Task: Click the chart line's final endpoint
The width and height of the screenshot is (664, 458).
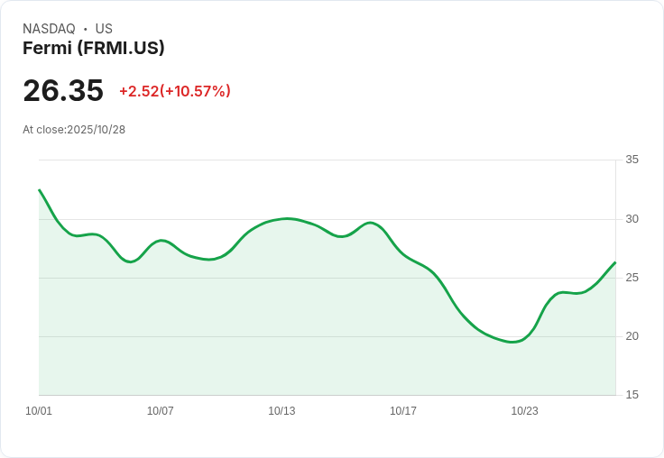Action: pyautogui.click(x=615, y=262)
